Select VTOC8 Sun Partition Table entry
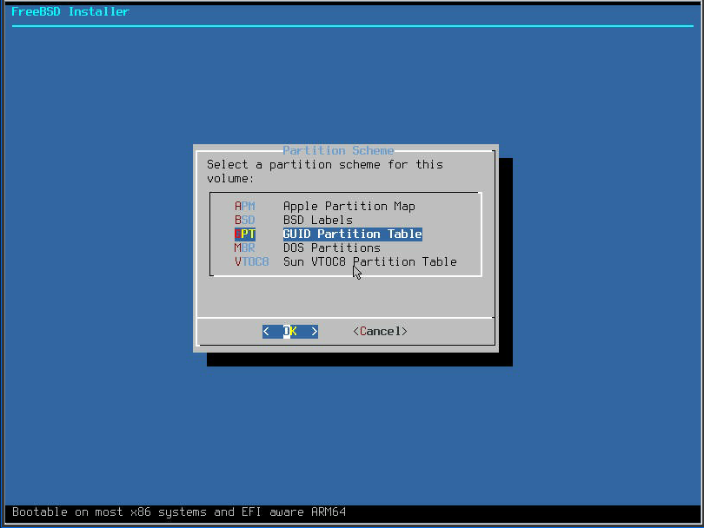Viewport: 704px width, 528px height. coord(346,262)
